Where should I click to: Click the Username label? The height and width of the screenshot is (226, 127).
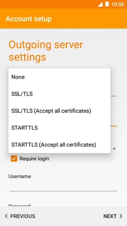[20, 176]
